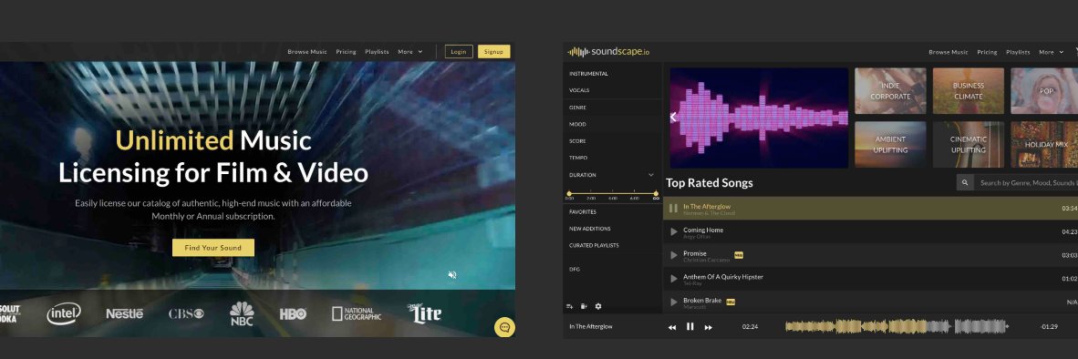1078x359 pixels.
Task: Skip back with the rewind button
Action: (x=671, y=327)
